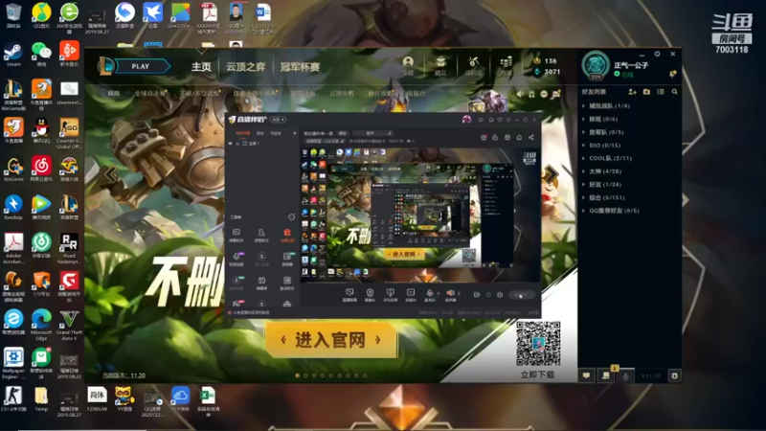Open Microsoft Edge desktop icon
The height and width of the screenshot is (431, 766).
[41, 325]
